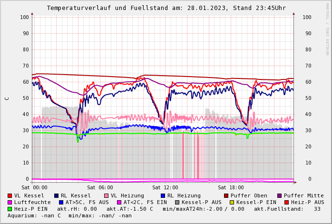Viewport: 332px width, 224px height.
Task: Click the Sat 06:00 time axis label
Action: tap(100, 188)
